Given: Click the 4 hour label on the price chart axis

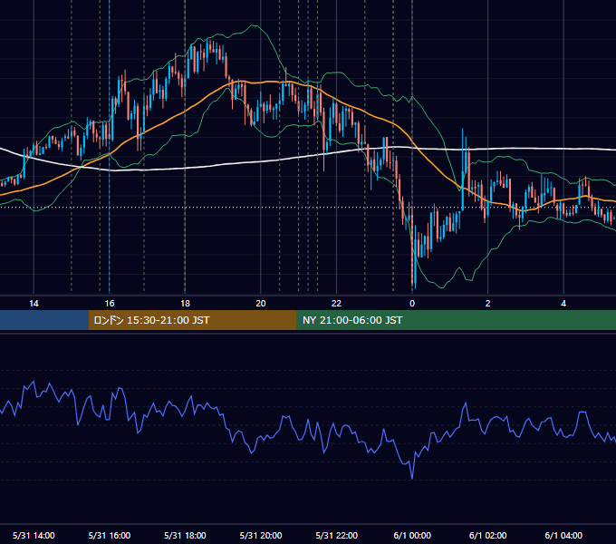Looking at the screenshot, I should click(563, 304).
